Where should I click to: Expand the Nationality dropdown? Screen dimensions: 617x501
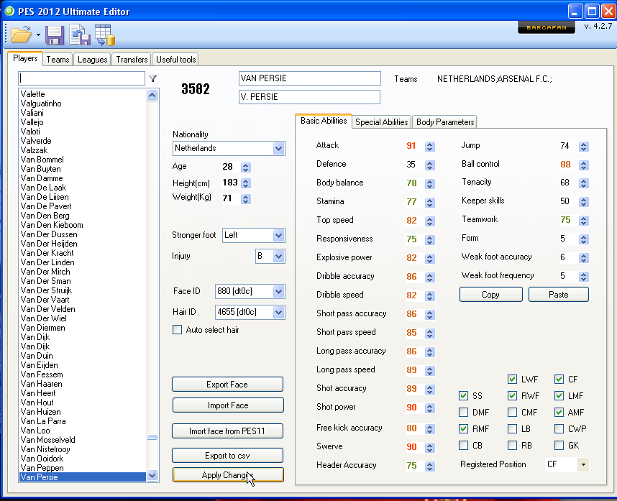tap(278, 149)
